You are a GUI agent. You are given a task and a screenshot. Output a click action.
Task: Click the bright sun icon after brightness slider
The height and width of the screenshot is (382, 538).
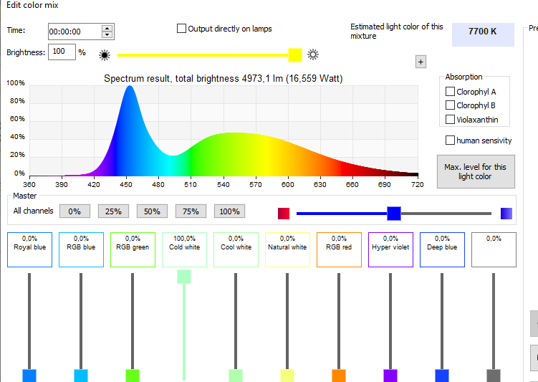point(313,54)
